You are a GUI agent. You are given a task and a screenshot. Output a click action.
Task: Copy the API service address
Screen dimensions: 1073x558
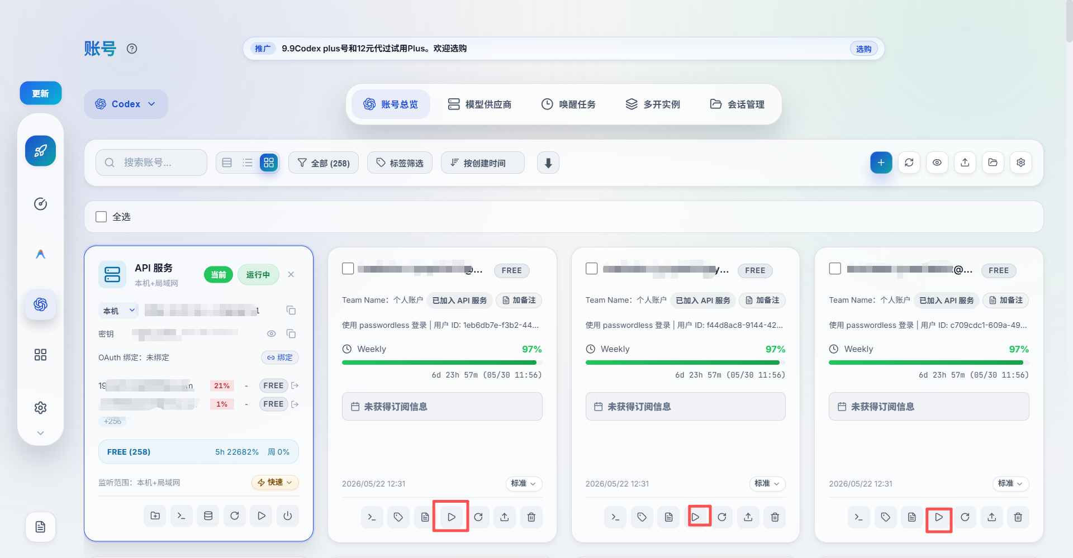coord(291,311)
